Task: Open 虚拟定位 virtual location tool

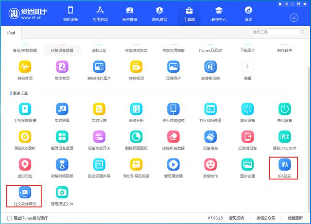Action: click(25, 164)
